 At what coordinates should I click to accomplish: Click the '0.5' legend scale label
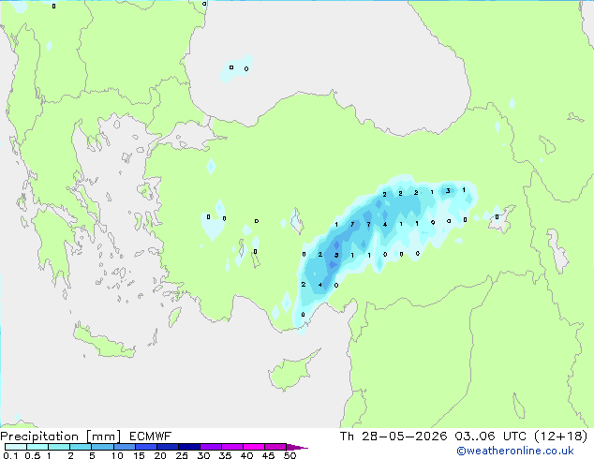tap(33, 455)
